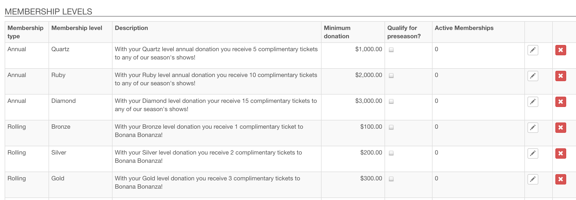Edit the Silver membership level
576x200 pixels.
click(533, 153)
